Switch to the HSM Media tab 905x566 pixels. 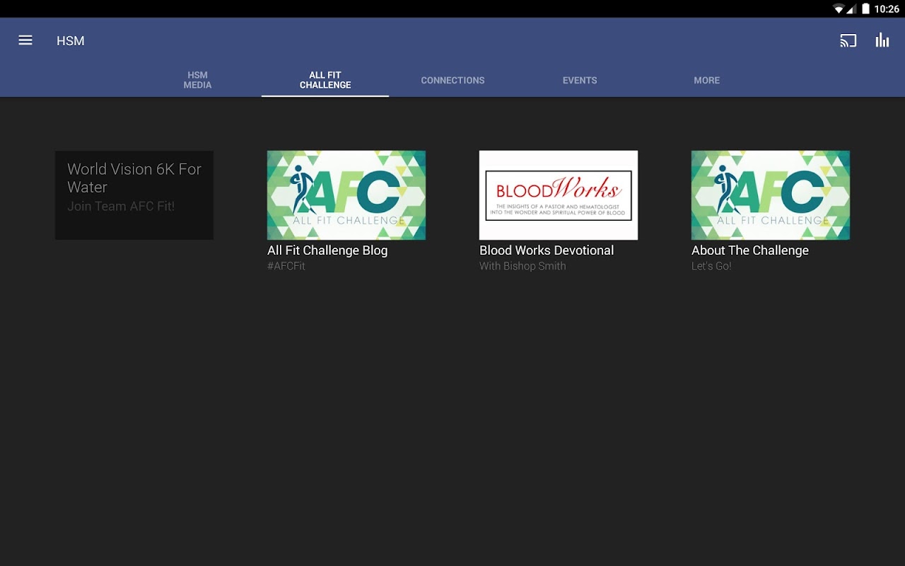click(x=197, y=80)
